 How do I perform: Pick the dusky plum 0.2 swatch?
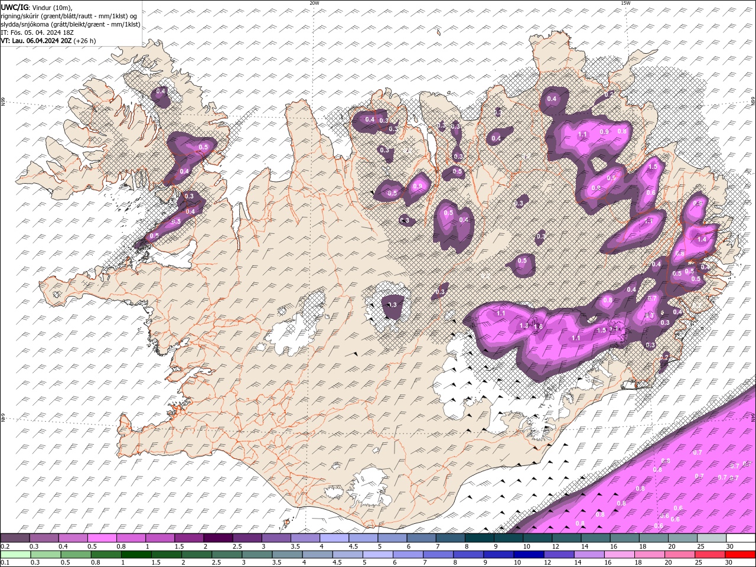click(x=15, y=538)
